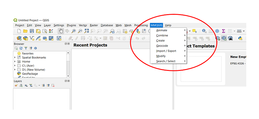This screenshot has width=259, height=119.
Task: Click the New SpatiaLite Layer feather icon
Action: pos(38,38)
